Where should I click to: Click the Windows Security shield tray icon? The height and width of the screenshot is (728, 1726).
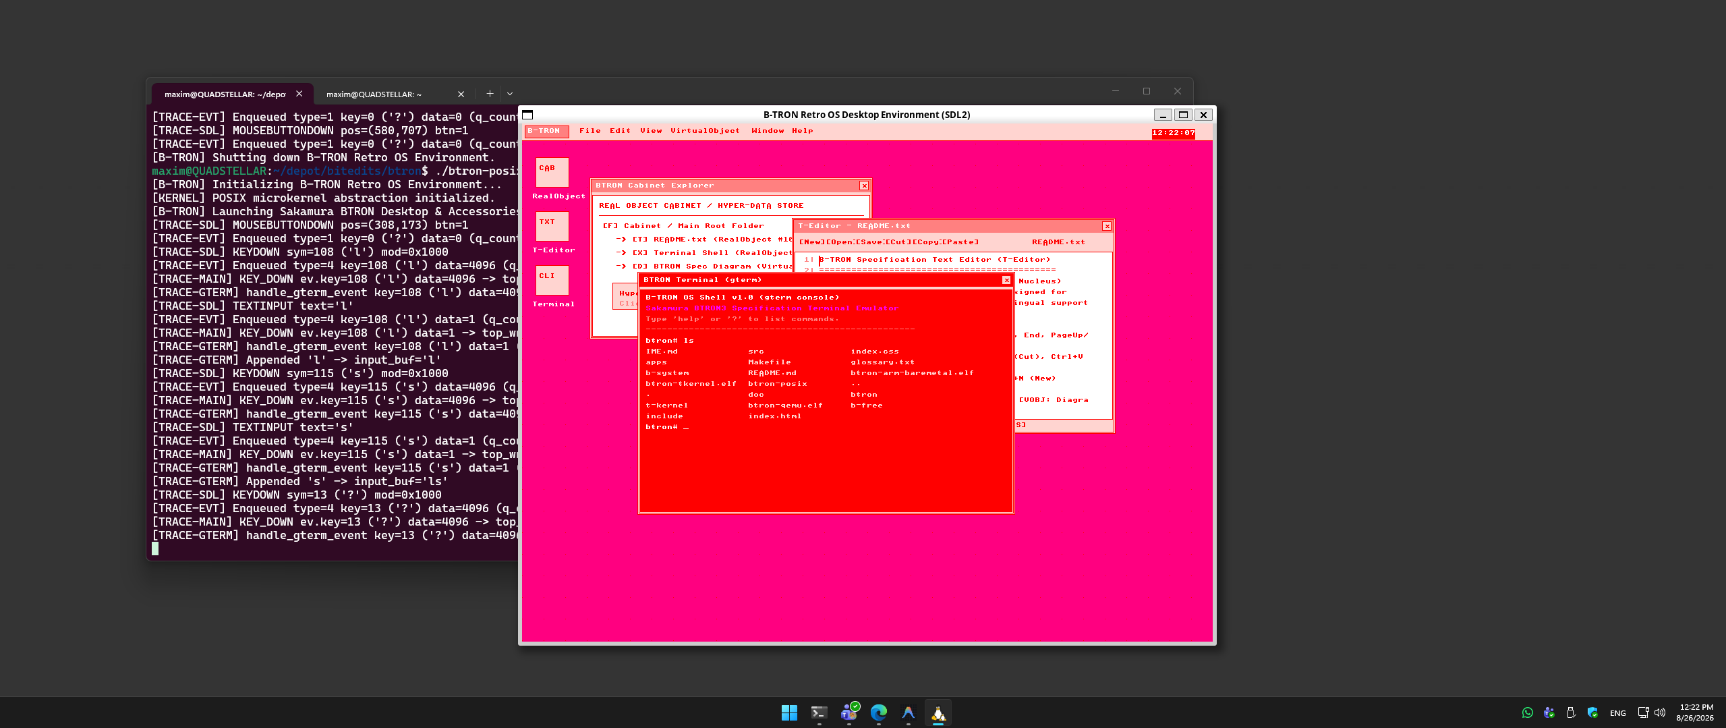click(x=1592, y=712)
